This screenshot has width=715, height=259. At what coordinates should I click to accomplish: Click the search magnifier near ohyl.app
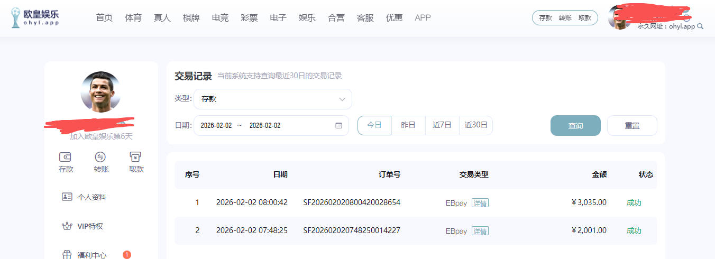pyautogui.click(x=701, y=26)
